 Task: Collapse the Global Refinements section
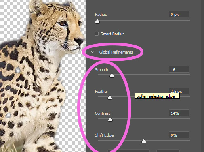92,52
